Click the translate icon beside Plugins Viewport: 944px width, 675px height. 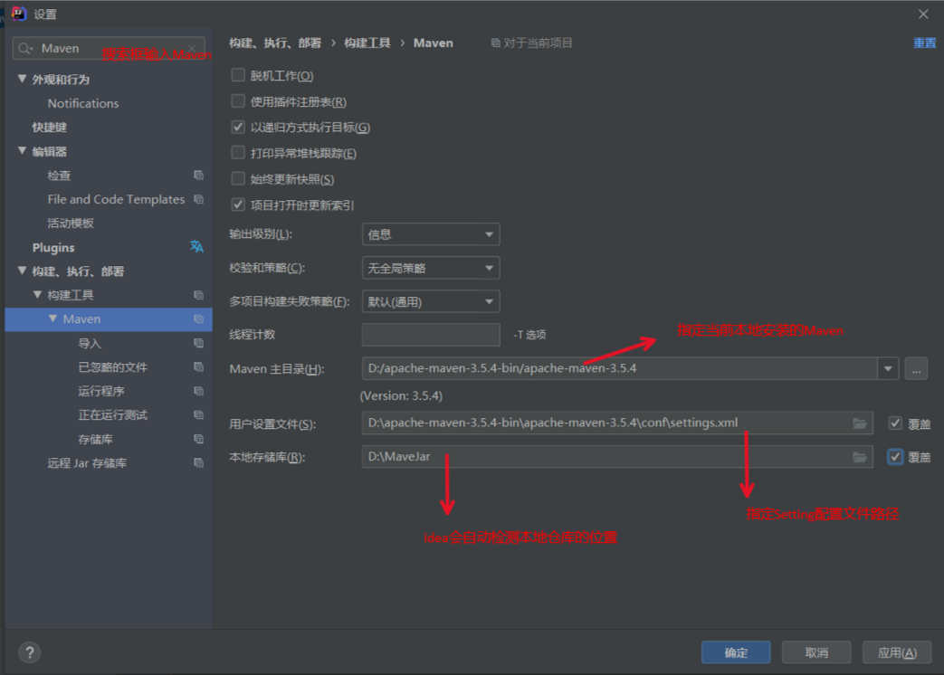tap(197, 247)
